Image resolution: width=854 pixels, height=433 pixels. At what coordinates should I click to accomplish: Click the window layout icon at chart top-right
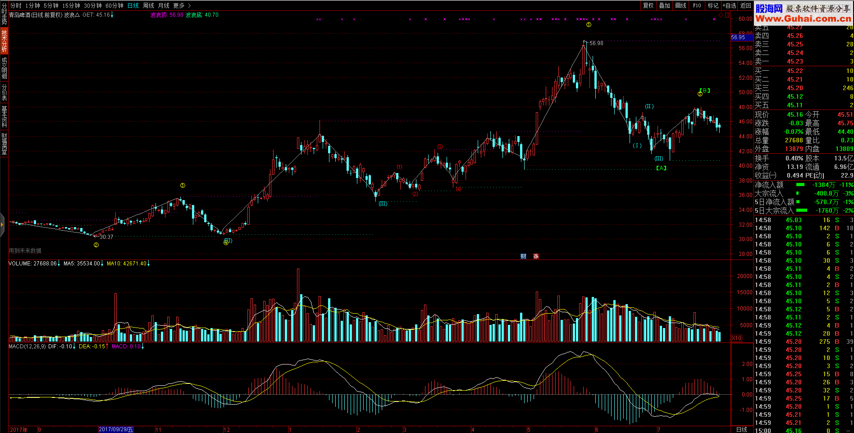(727, 15)
